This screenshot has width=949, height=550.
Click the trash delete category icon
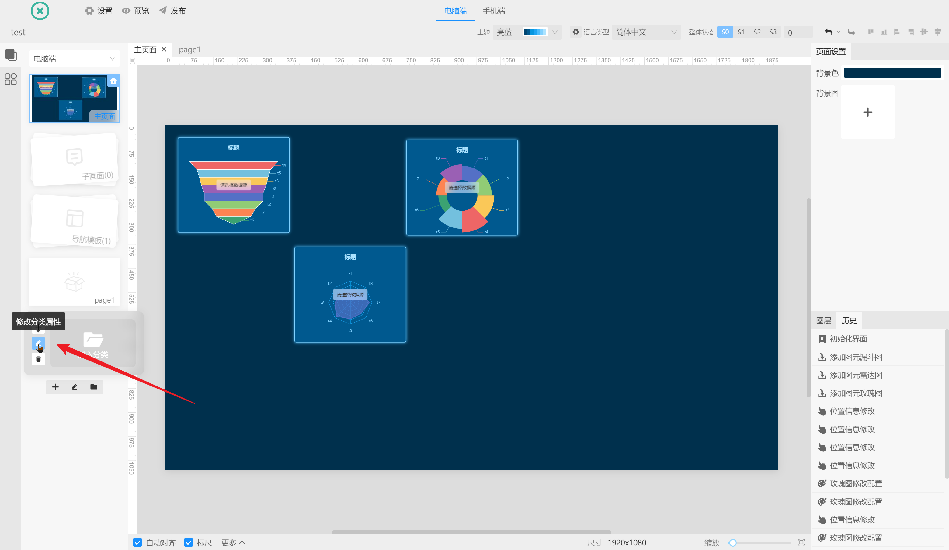pos(38,359)
